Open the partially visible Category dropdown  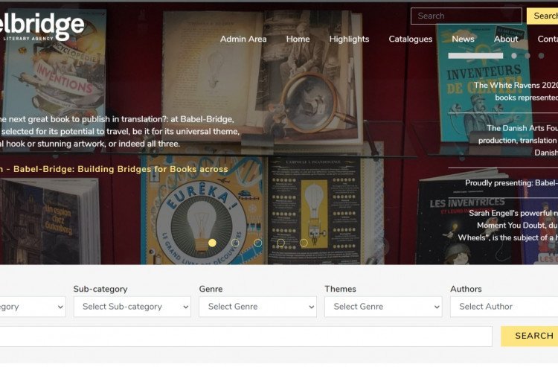click(x=33, y=307)
